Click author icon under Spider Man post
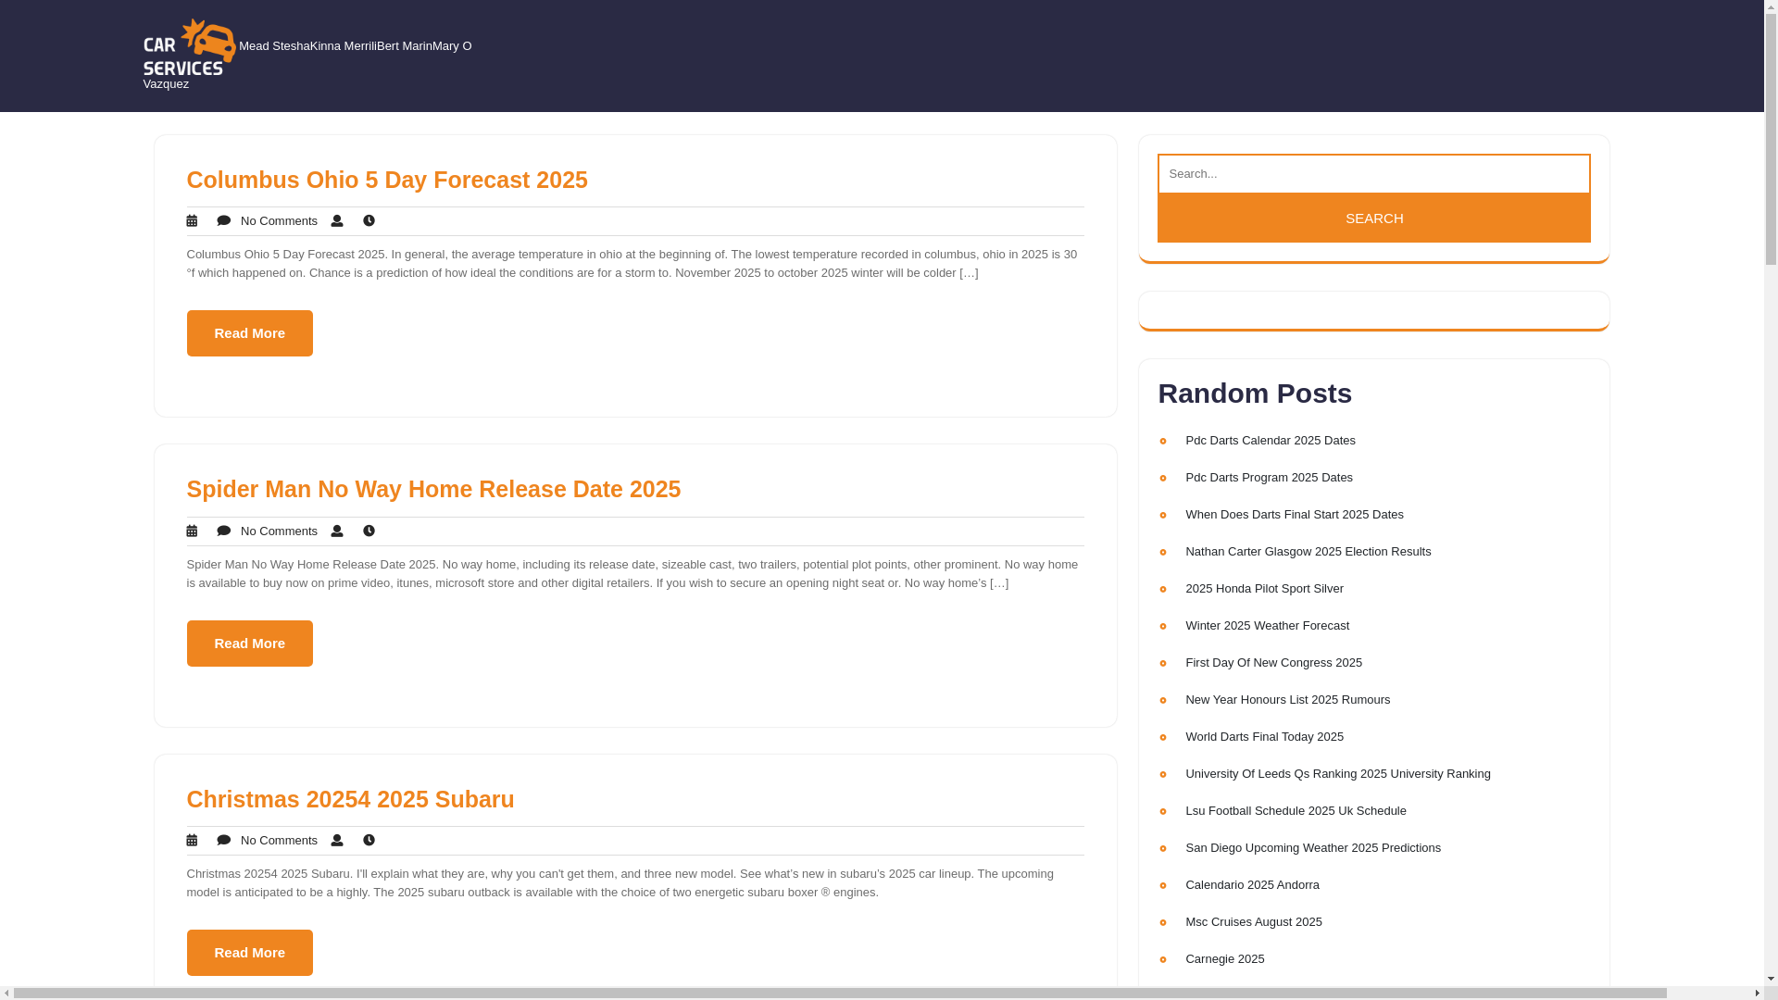Viewport: 1778px width, 1000px height. 337,531
